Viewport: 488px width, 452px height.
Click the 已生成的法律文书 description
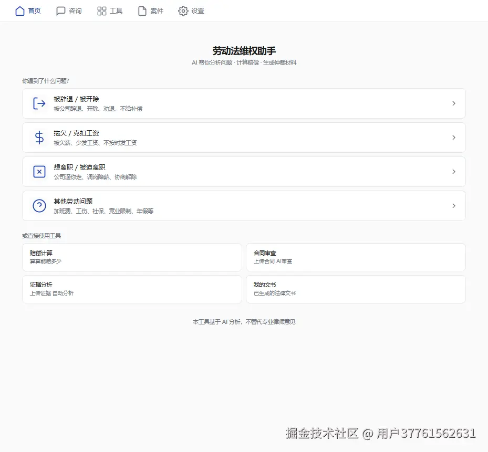(275, 293)
